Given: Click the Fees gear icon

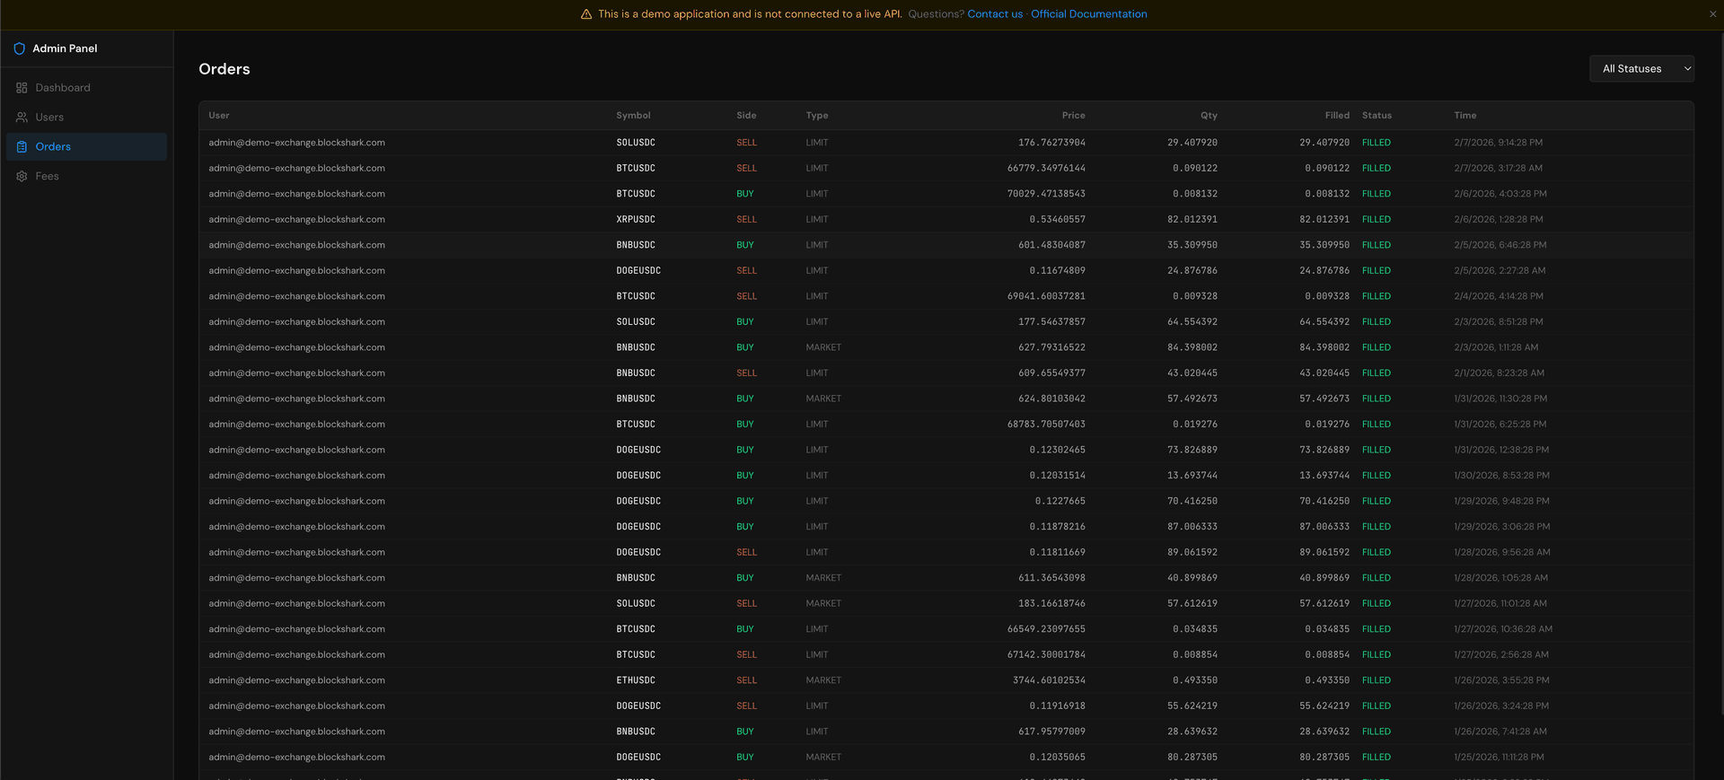Looking at the screenshot, I should (22, 177).
